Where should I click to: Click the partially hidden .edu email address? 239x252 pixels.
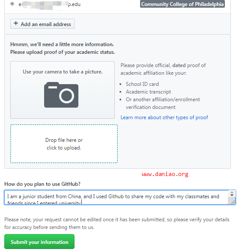(x=50, y=5)
